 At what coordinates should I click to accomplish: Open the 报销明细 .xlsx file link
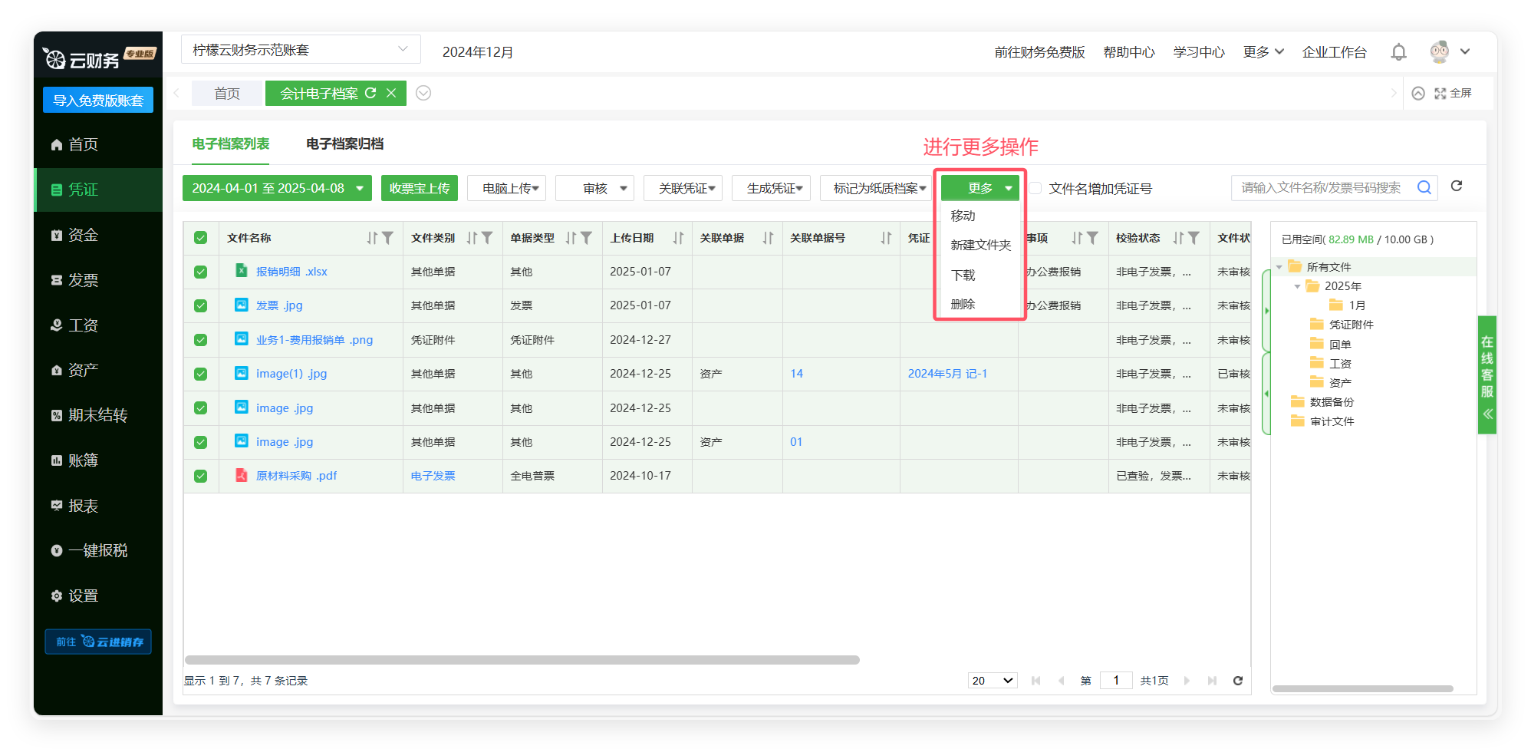coord(291,272)
